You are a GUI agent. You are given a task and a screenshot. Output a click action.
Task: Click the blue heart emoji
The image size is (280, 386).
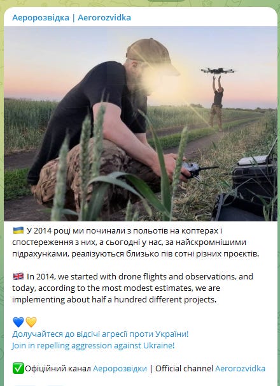pos(18,322)
